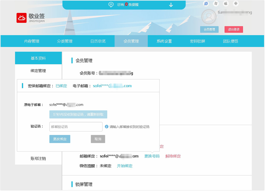Go to the 团队便签 tab
The width and height of the screenshot is (265, 191).
231,41
